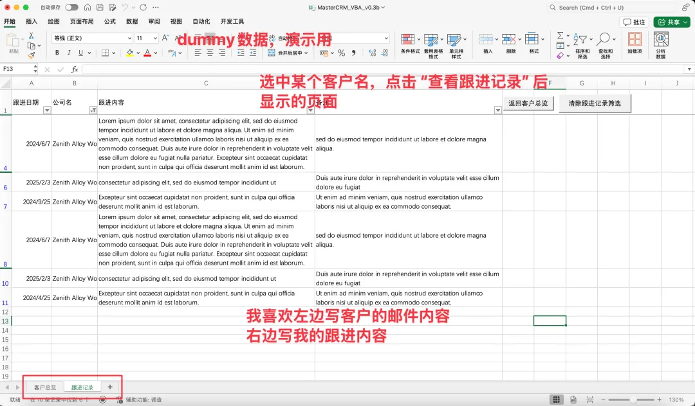
Task: Click the Increase Font Size icon
Action: point(165,38)
